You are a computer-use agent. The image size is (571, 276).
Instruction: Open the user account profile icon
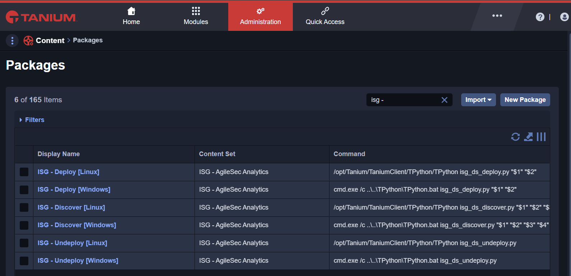point(565,17)
